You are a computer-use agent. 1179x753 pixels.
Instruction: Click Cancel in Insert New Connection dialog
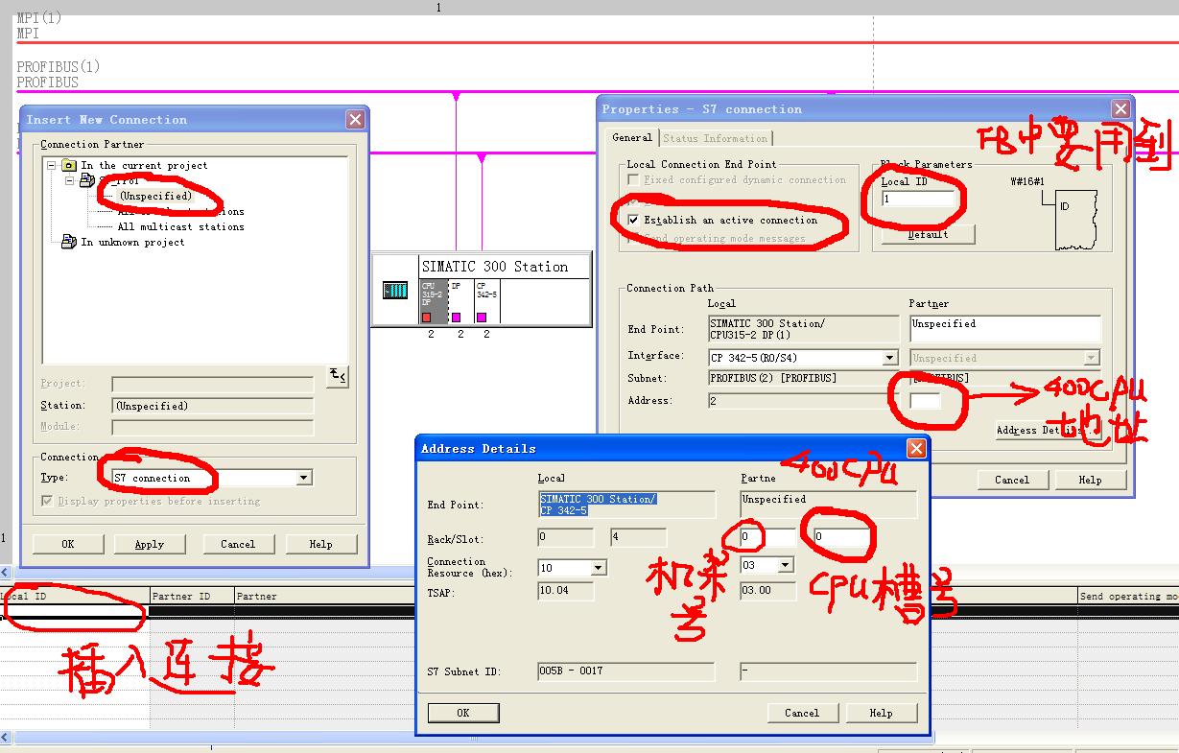(x=237, y=544)
